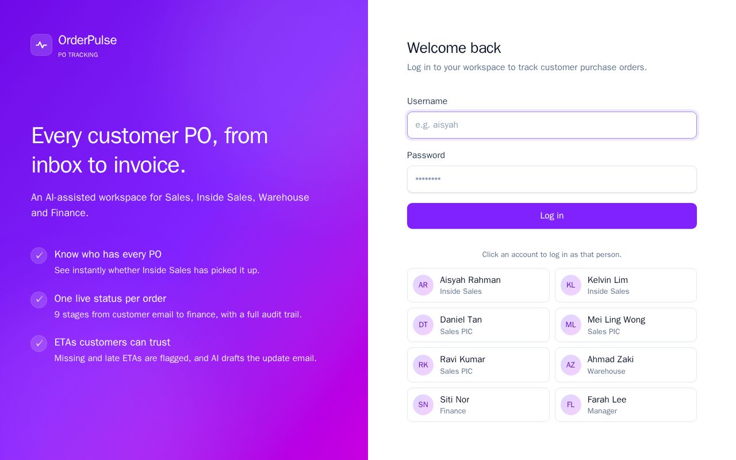
Task: Click 'Log in to your workspace' subtitle text
Action: [527, 67]
